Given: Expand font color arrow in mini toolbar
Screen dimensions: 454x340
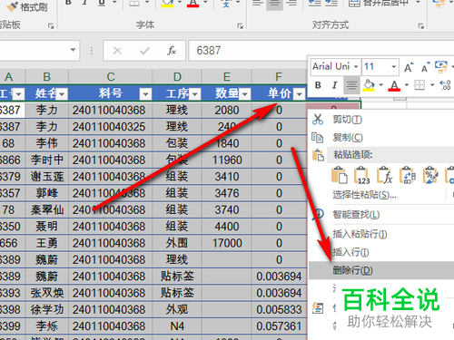Looking at the screenshot, I should click(407, 85).
